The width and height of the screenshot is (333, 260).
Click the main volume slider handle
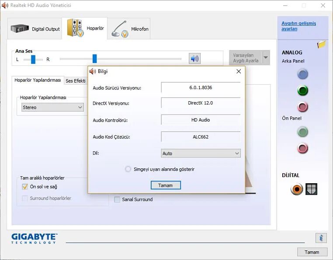point(95,59)
